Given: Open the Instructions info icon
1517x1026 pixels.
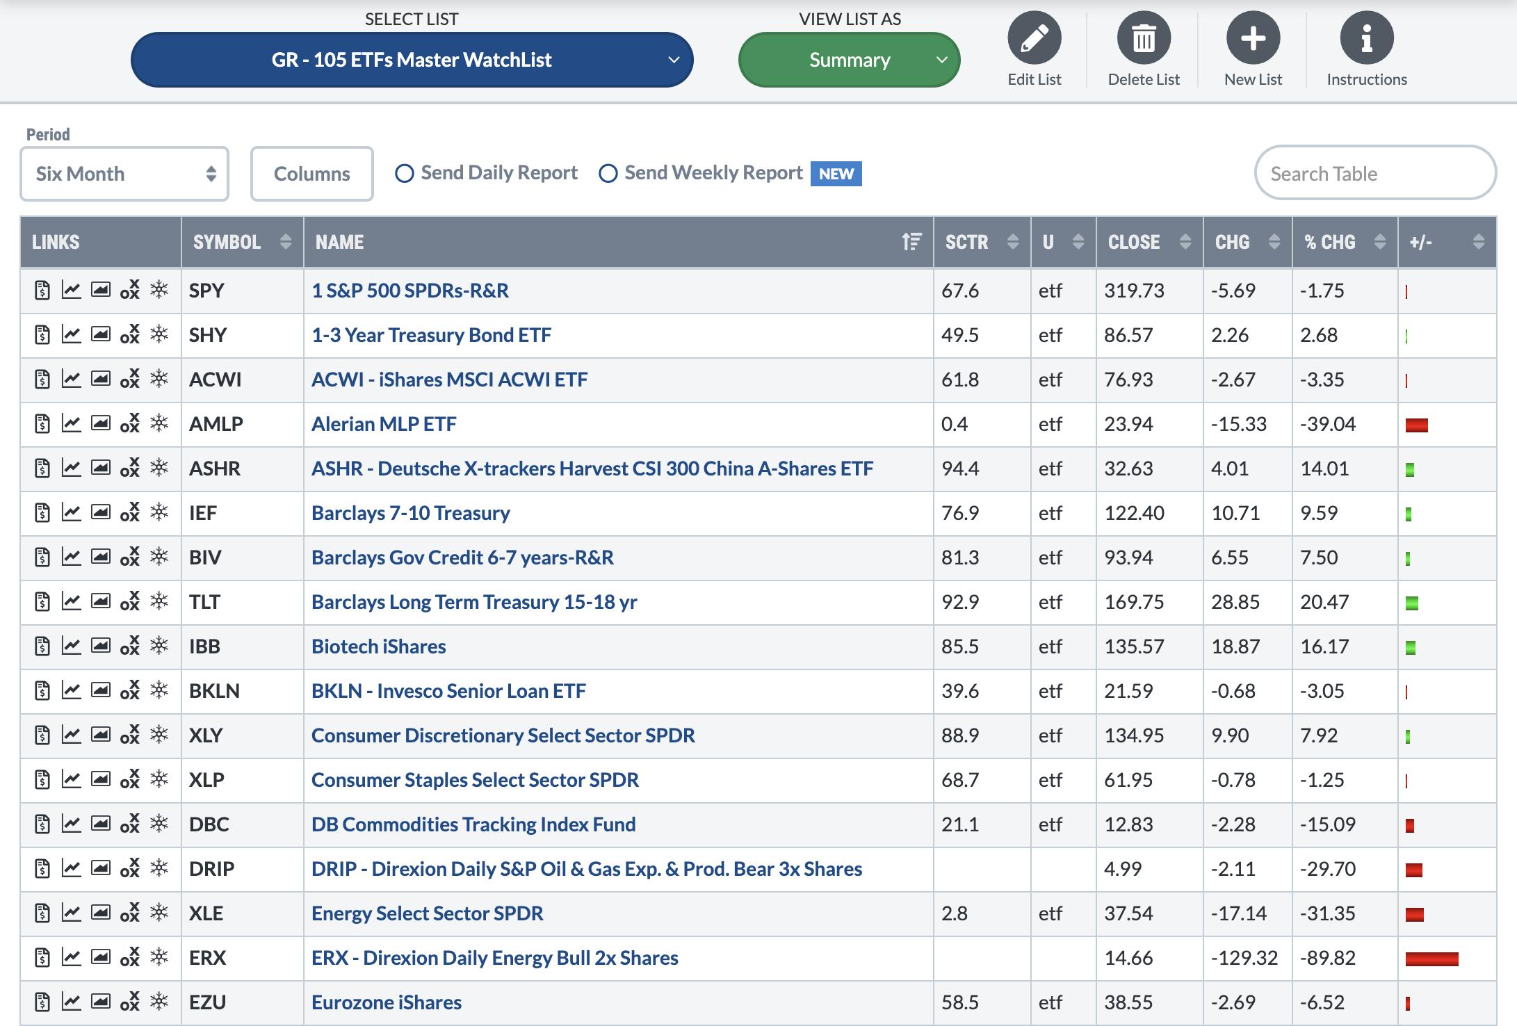Looking at the screenshot, I should (1366, 38).
